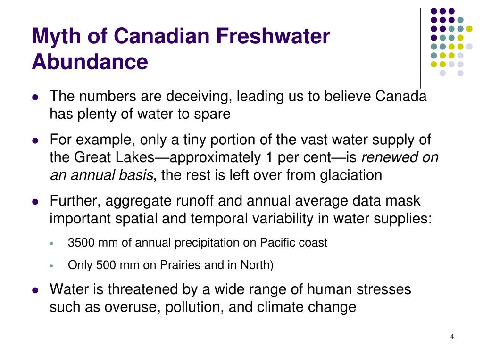
Task: Select the sub-bullet '3500 mm of annual precipitation'
Action: (x=198, y=243)
